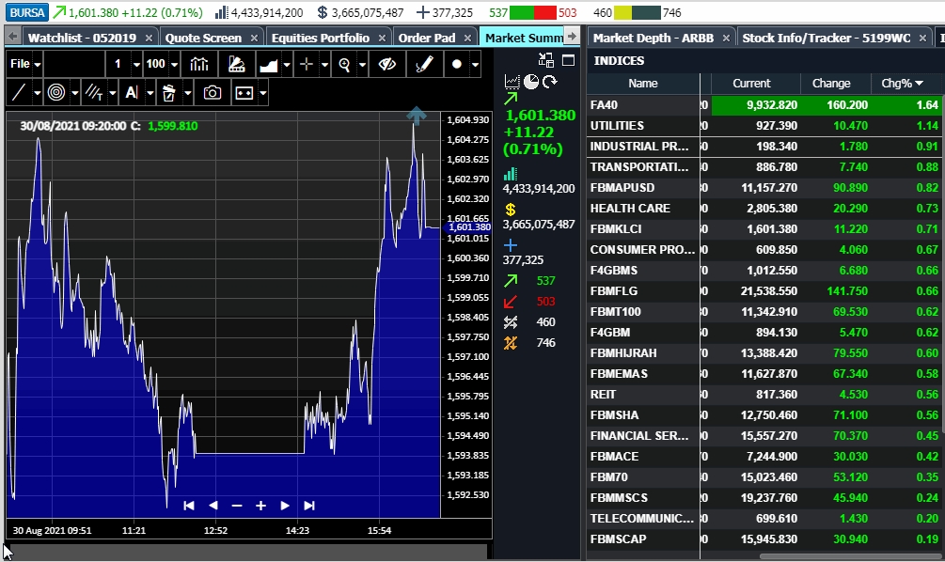Click the line chart view icon in Market Summary
This screenshot has height=562, width=945.
tap(512, 82)
